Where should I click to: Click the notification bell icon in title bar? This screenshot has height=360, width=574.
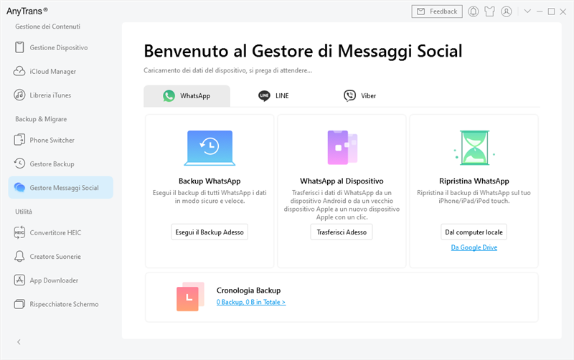[x=474, y=11]
